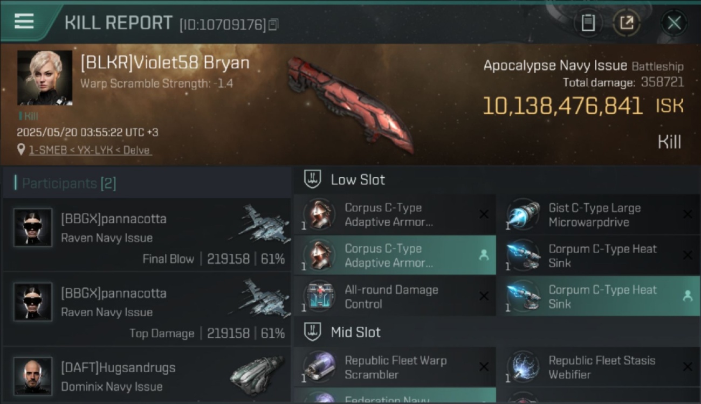The width and height of the screenshot is (701, 404).
Task: Select the All-round Damage Control module icon
Action: [x=319, y=296]
